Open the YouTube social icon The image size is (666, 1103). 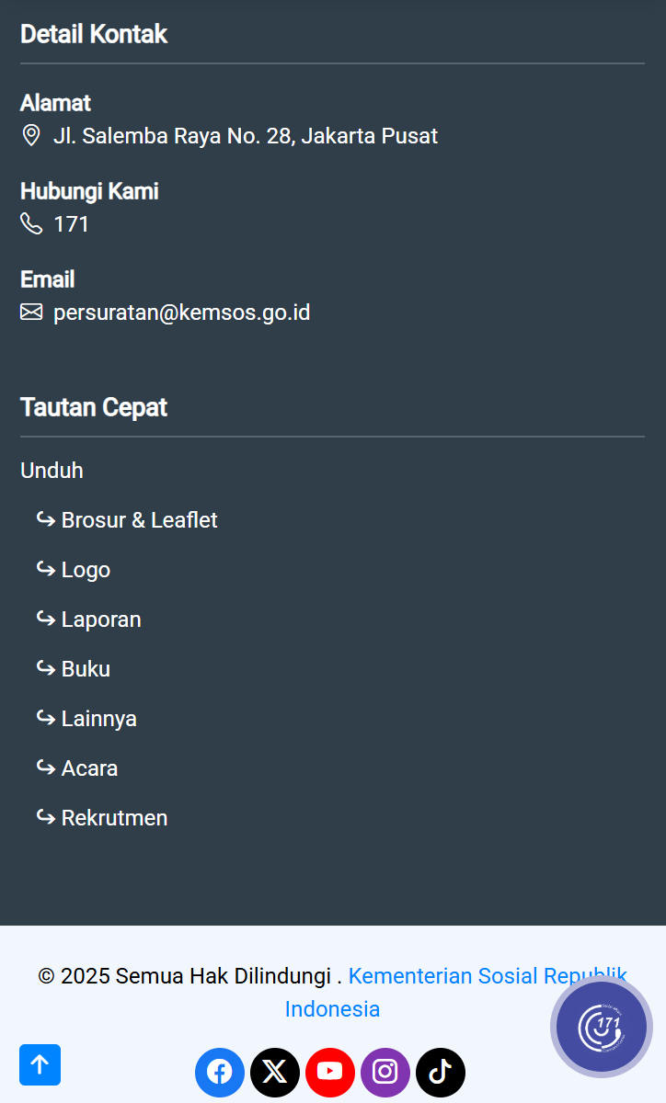click(x=330, y=1072)
